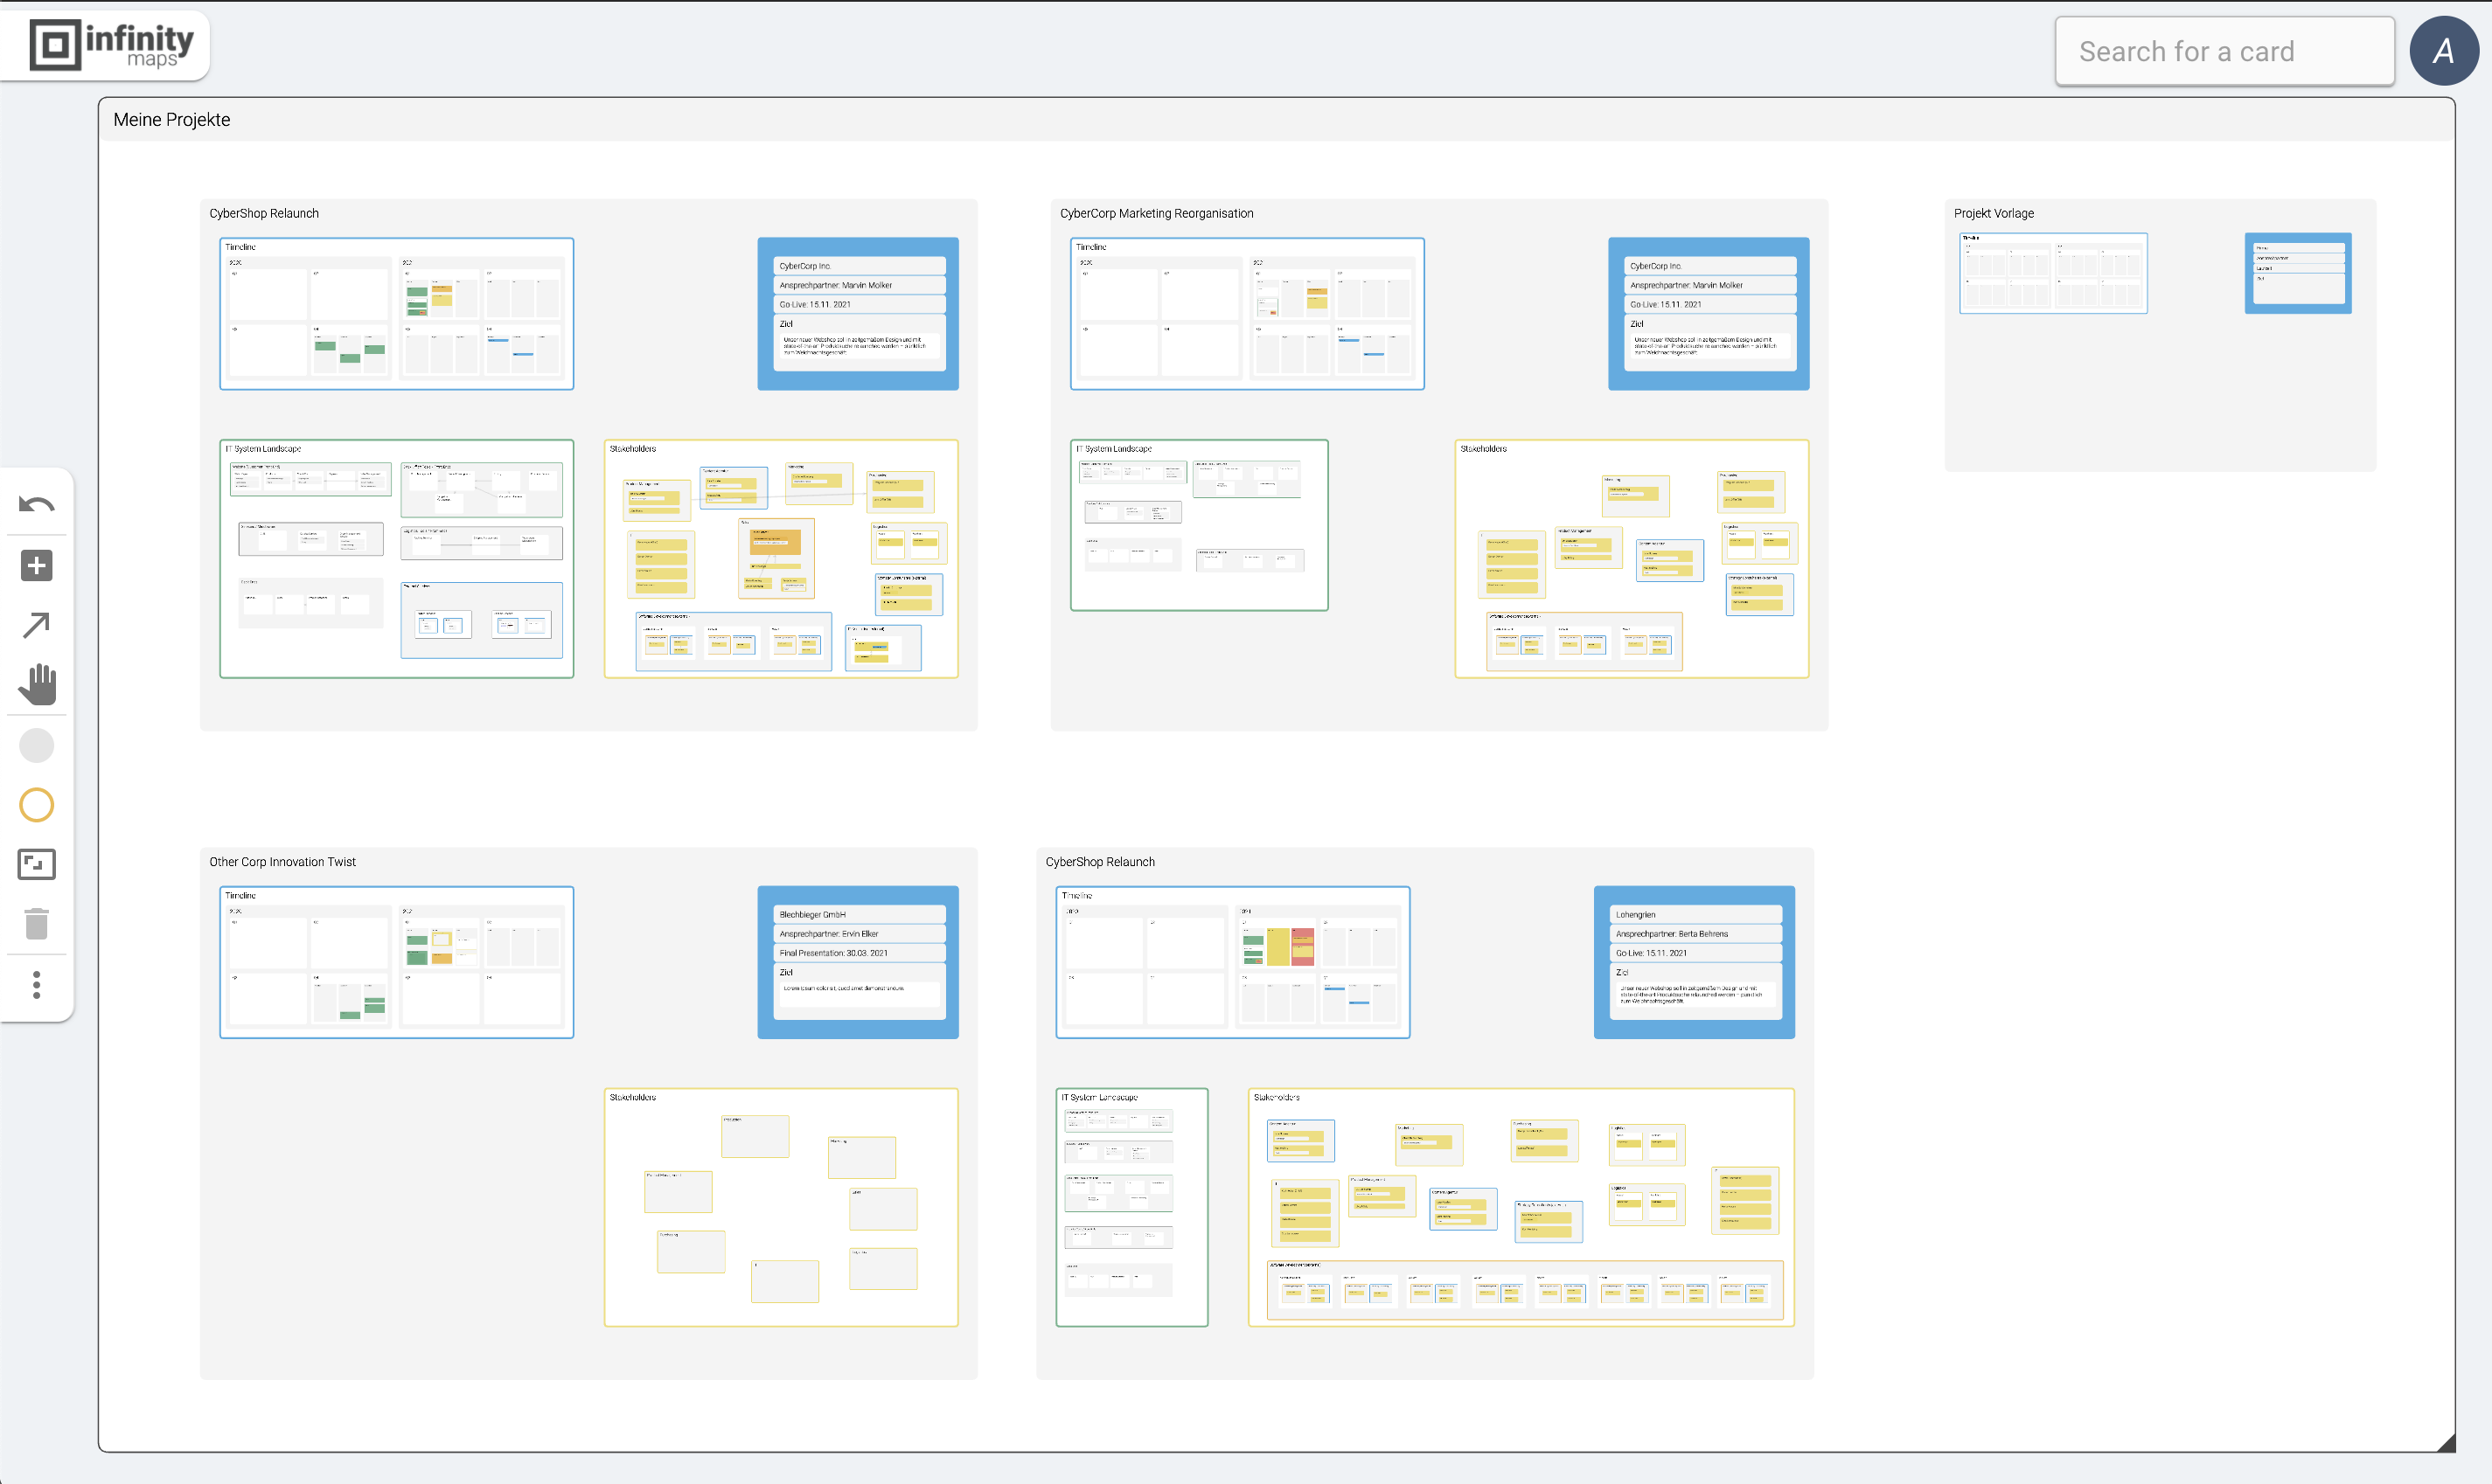Open the user avatar labeled A
Viewport: 2492px width, 1484px height.
click(2442, 50)
